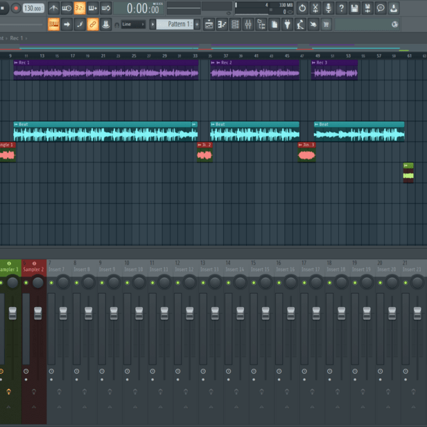The width and height of the screenshot is (427, 427).
Task: Click the Insert 13 volume fader
Action: click(x=215, y=313)
